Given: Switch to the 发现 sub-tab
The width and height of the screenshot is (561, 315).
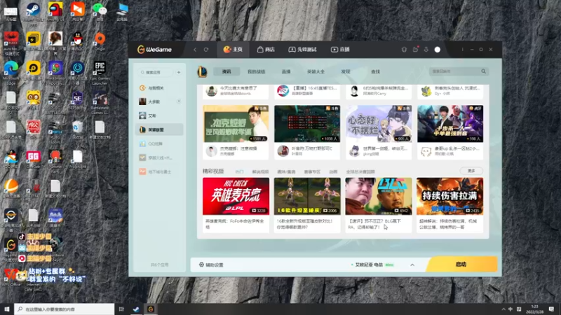Looking at the screenshot, I should click(x=346, y=71).
